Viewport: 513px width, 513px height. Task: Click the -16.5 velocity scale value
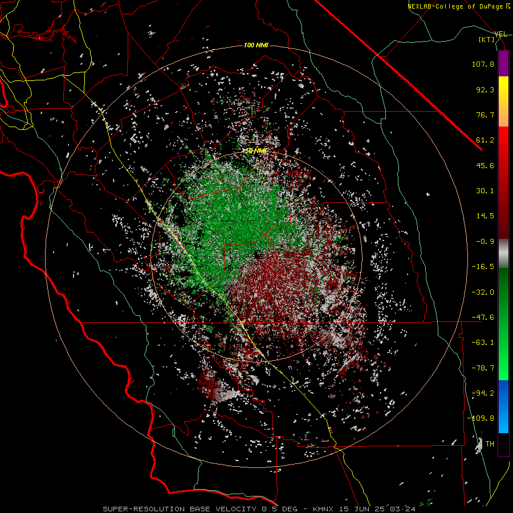(x=483, y=267)
